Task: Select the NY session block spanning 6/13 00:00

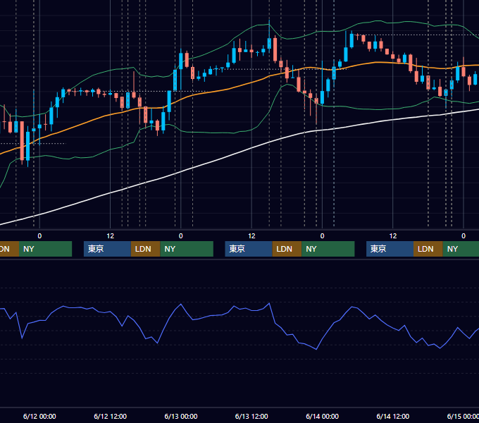Action: click(x=187, y=249)
